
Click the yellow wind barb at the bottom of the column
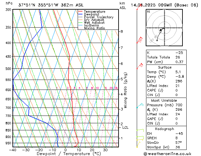tap(139, 144)
